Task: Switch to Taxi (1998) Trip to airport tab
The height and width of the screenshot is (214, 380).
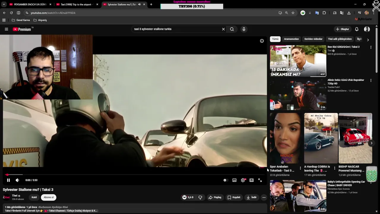Action: coord(77,4)
